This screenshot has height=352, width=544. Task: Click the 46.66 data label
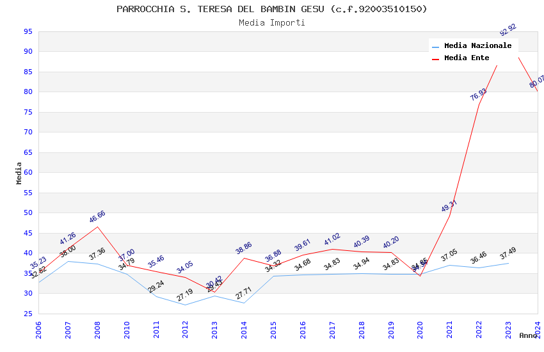click(x=97, y=216)
